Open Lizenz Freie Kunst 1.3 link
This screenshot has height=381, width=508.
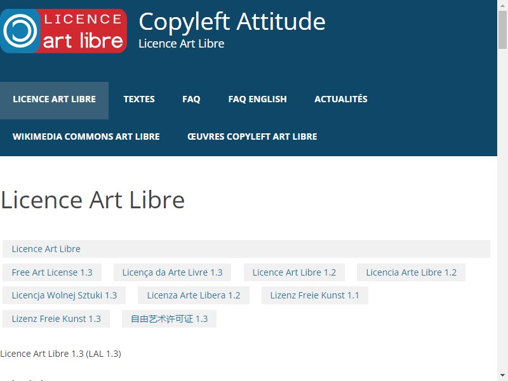(x=56, y=319)
